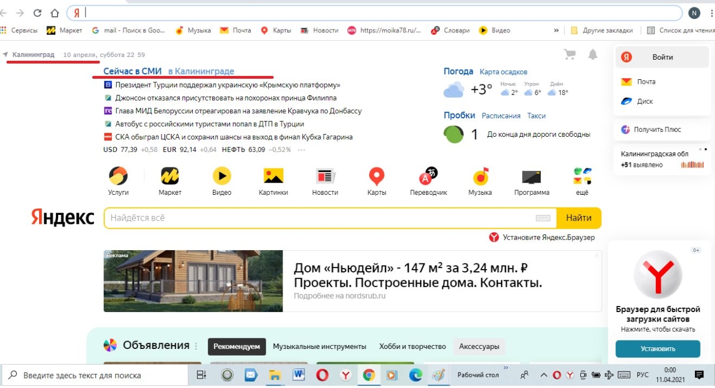715x388 pixels.
Task: Open the Маркет bookmark
Action: (64, 30)
